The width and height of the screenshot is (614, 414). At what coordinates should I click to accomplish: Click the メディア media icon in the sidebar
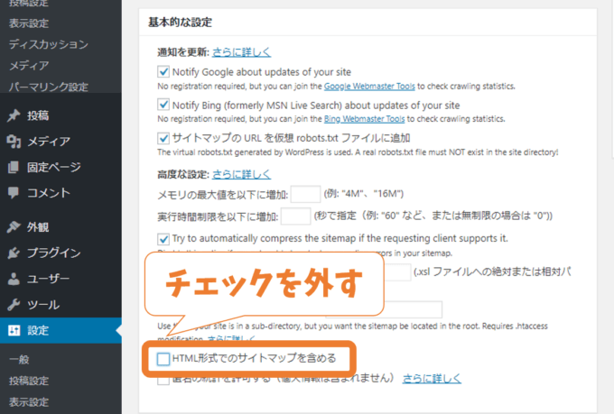(14, 142)
